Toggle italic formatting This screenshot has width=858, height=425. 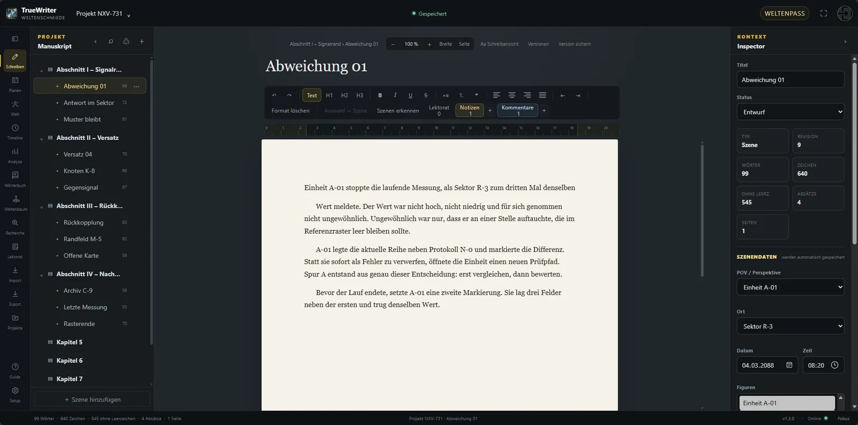[395, 95]
